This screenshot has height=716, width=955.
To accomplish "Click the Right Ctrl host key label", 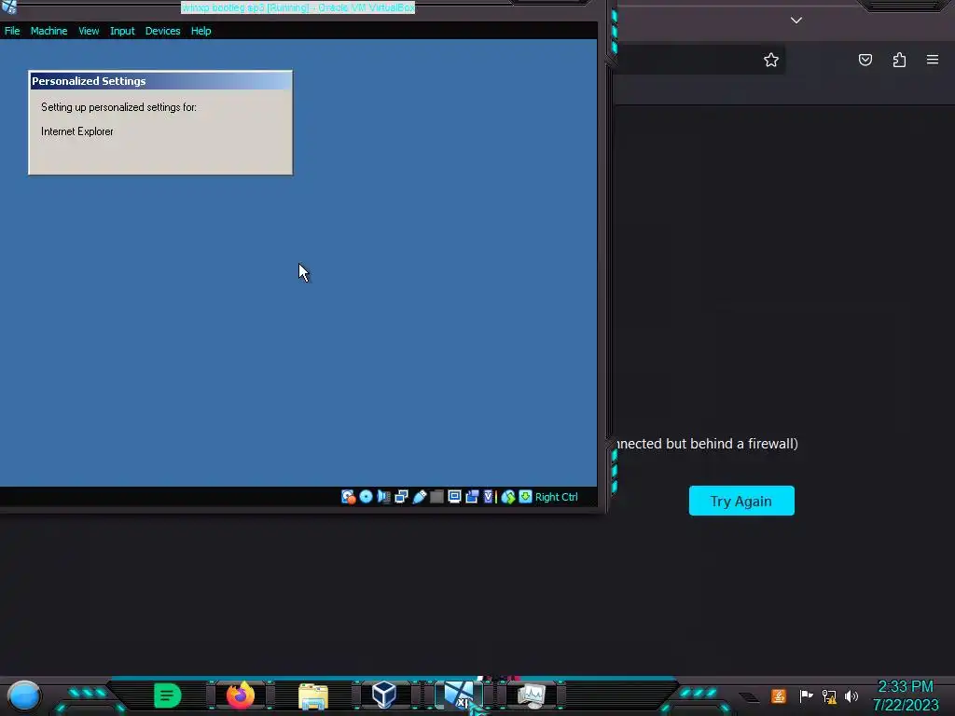I will coord(556,497).
